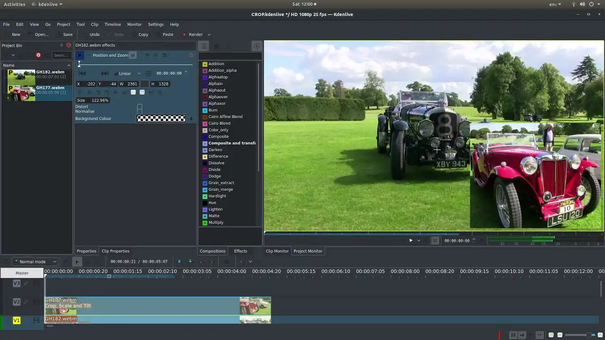Expand the Render button dropdown arrow

click(x=209, y=34)
